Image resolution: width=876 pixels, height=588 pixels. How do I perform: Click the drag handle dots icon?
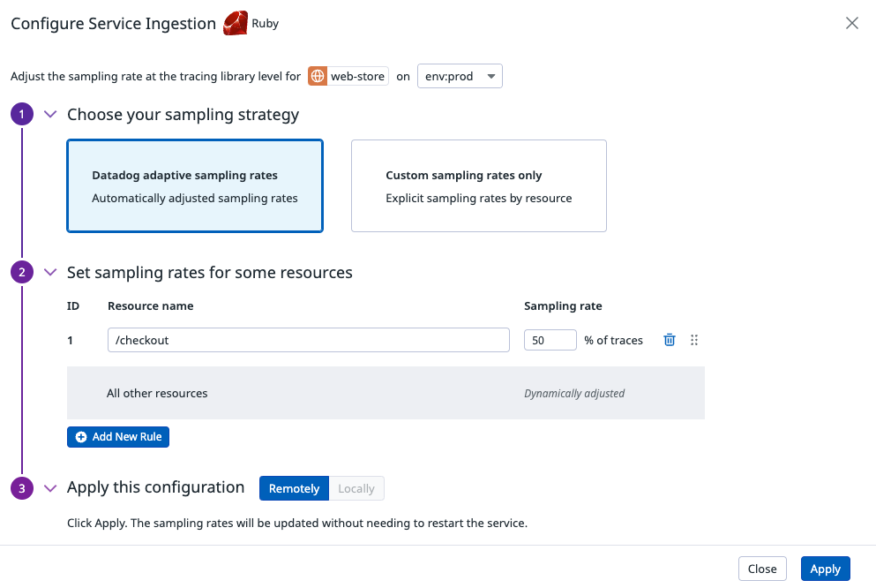tap(694, 340)
